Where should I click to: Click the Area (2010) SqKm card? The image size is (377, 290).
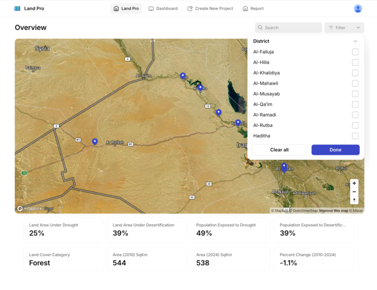pos(147,260)
